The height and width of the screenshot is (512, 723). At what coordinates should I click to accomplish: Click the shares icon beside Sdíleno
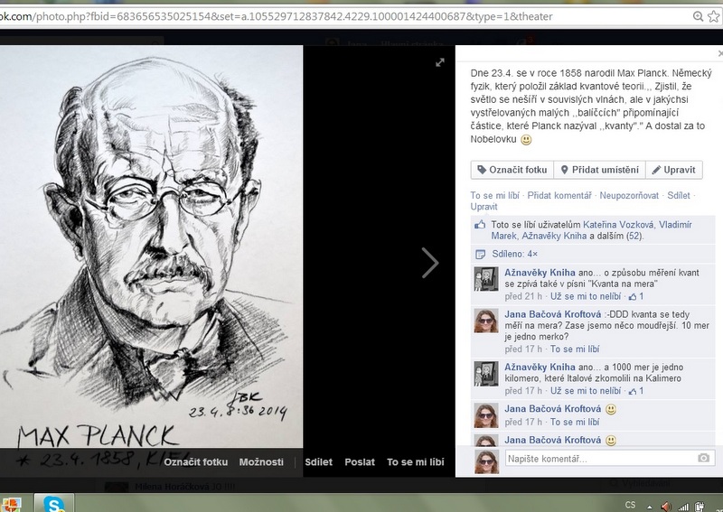click(480, 254)
